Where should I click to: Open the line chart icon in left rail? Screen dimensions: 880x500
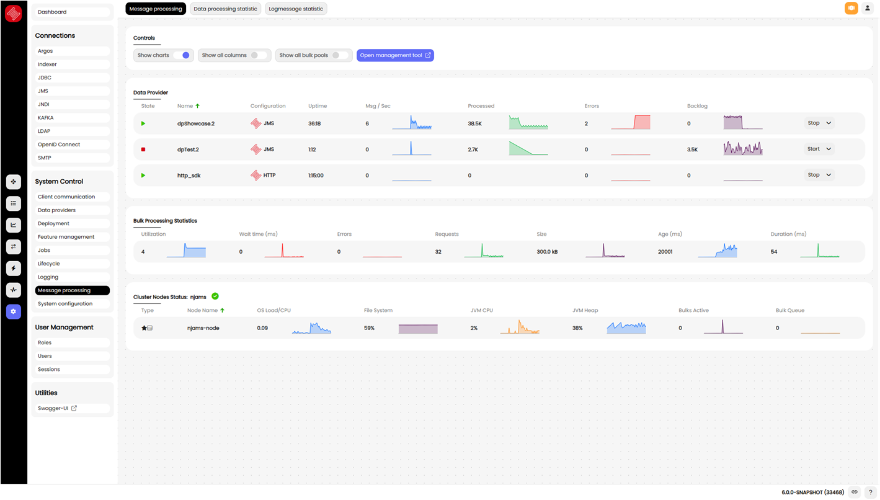pos(14,225)
